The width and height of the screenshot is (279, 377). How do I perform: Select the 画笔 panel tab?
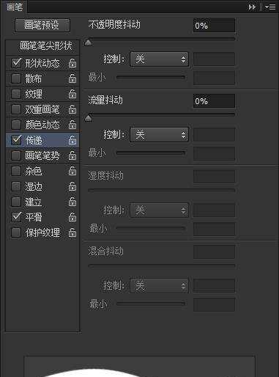coord(15,7)
